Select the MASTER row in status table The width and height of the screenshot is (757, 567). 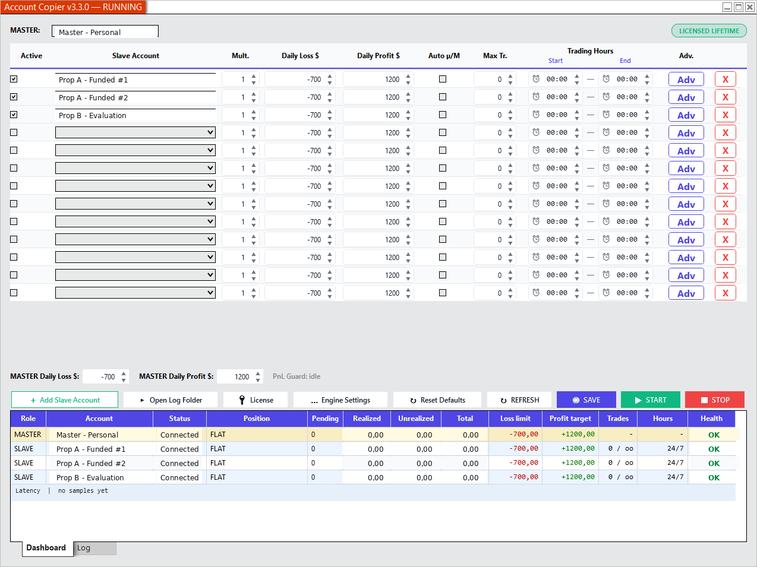(373, 435)
